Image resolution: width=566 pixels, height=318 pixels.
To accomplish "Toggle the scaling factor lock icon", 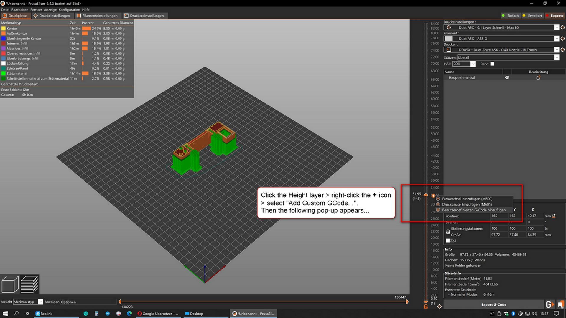I will [x=448, y=232].
